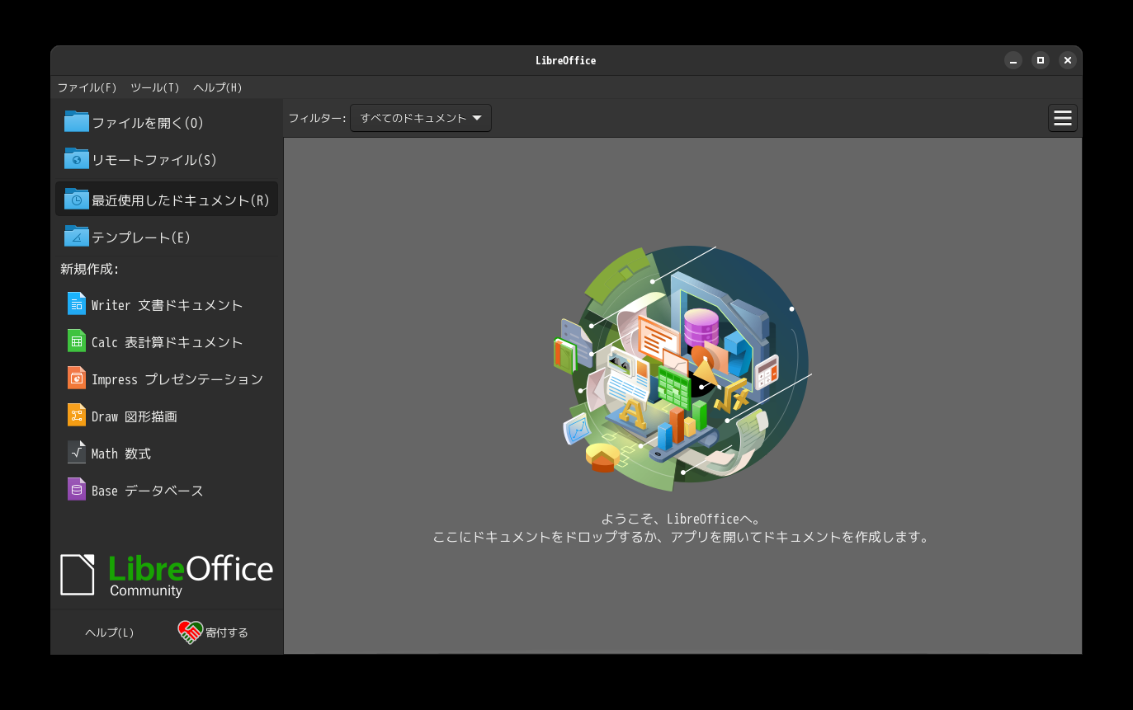Create a new Math 数式
1133x710 pixels.
167,453
